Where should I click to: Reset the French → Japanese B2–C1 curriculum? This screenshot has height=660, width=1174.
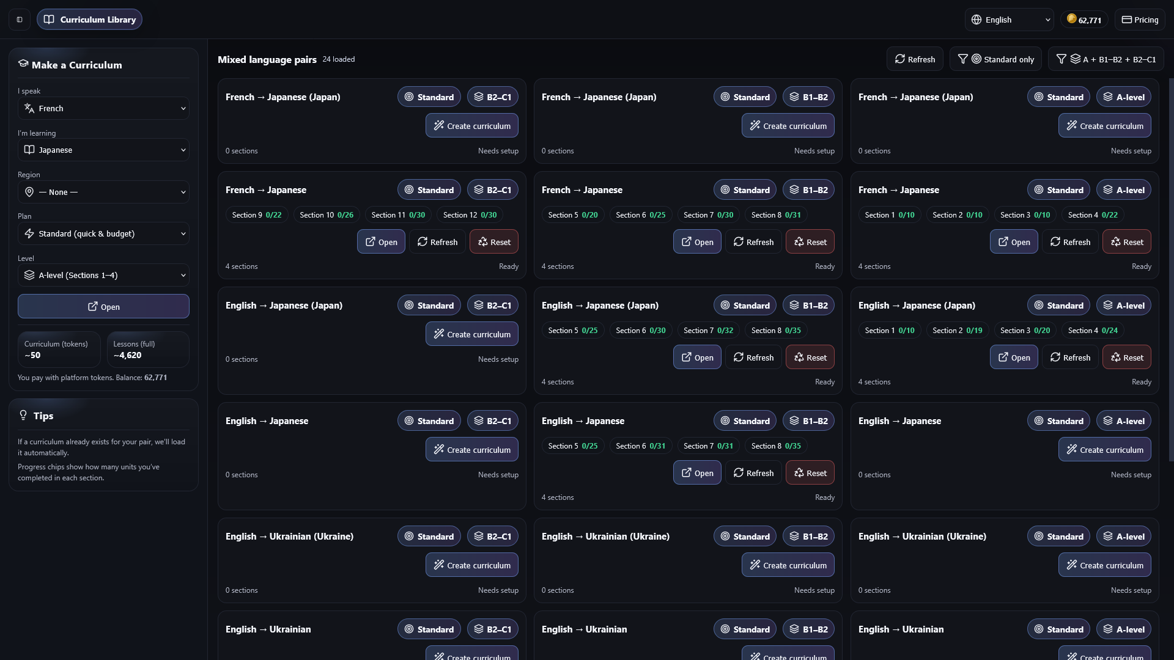pyautogui.click(x=493, y=242)
